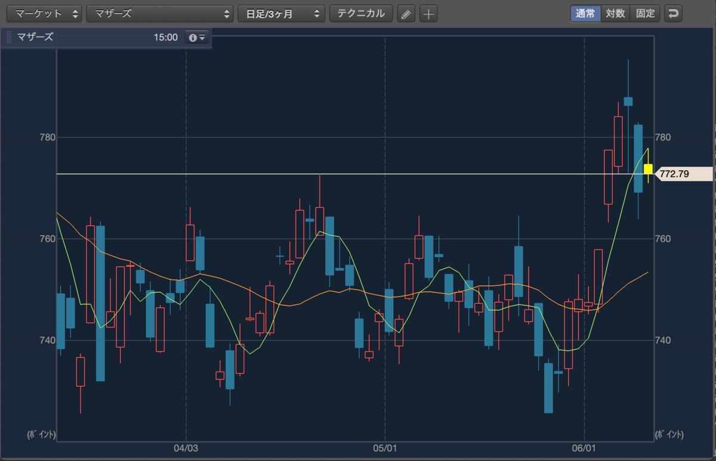Click the 772.79 current price label
Screen dimensions: 716x461
coord(684,174)
